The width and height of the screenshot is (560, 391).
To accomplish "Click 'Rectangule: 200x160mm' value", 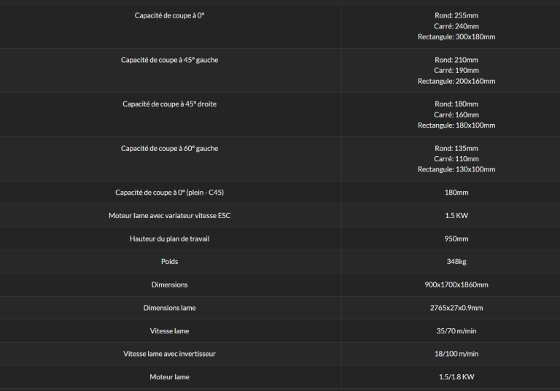I will point(456,81).
